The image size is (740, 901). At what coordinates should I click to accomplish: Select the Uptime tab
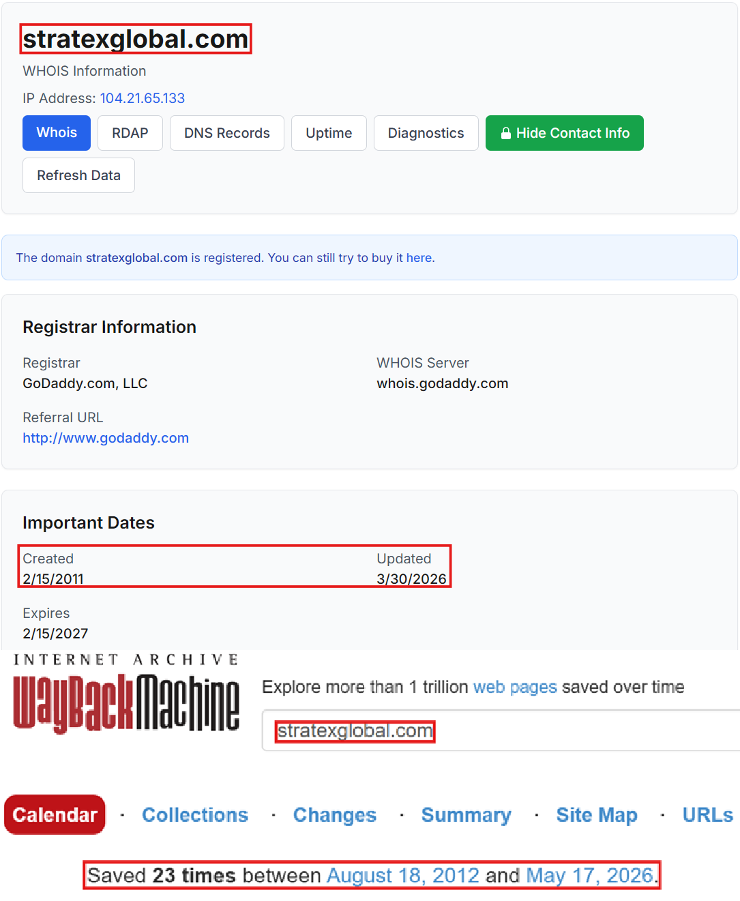[x=329, y=133]
